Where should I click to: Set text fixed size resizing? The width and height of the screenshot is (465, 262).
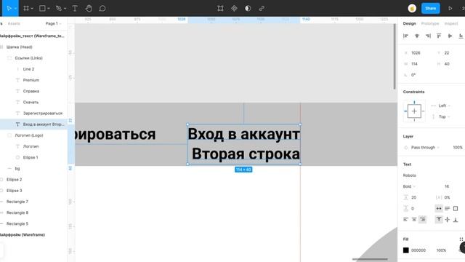tap(456, 209)
